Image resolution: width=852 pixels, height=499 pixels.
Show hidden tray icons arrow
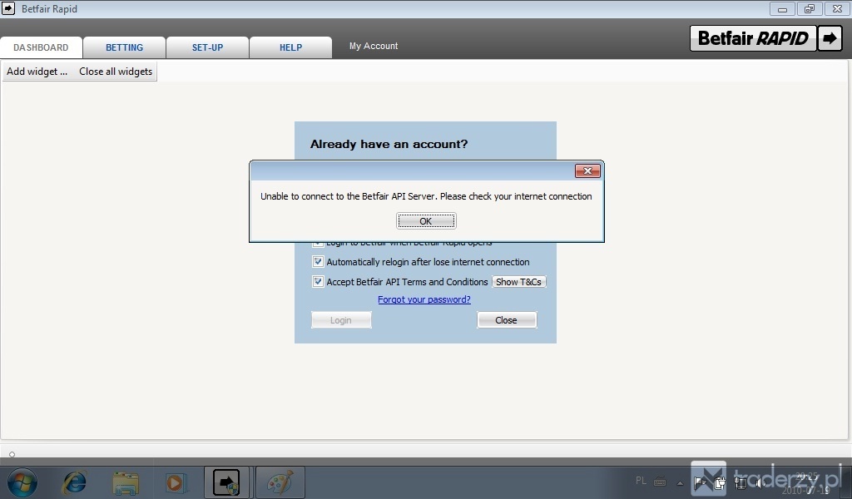click(x=680, y=482)
